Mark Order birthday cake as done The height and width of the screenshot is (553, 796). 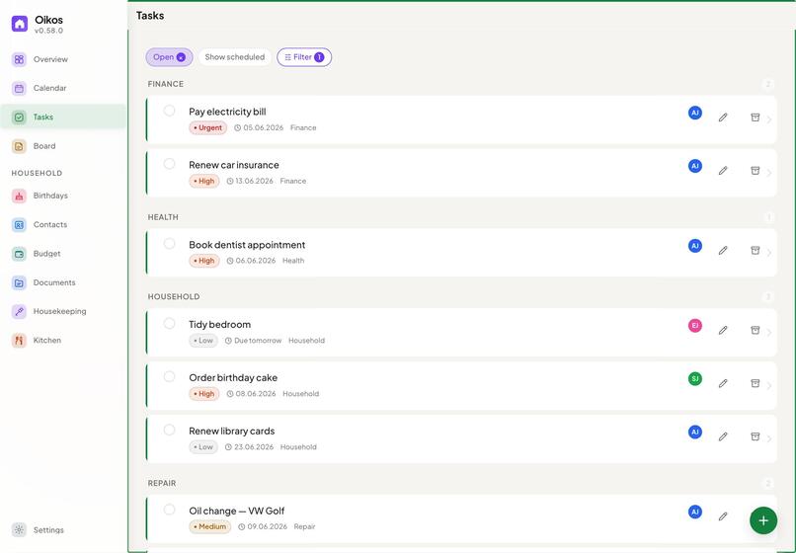point(170,377)
